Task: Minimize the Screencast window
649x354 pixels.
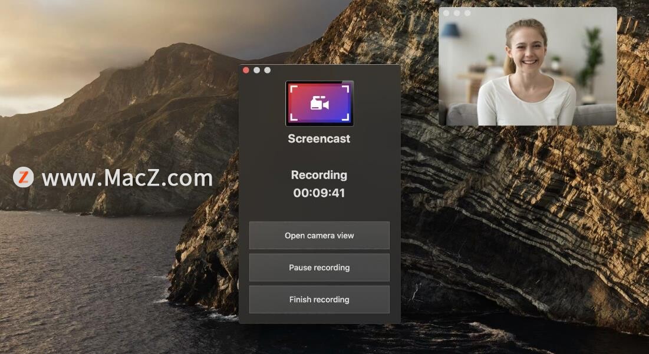Action: (x=256, y=70)
